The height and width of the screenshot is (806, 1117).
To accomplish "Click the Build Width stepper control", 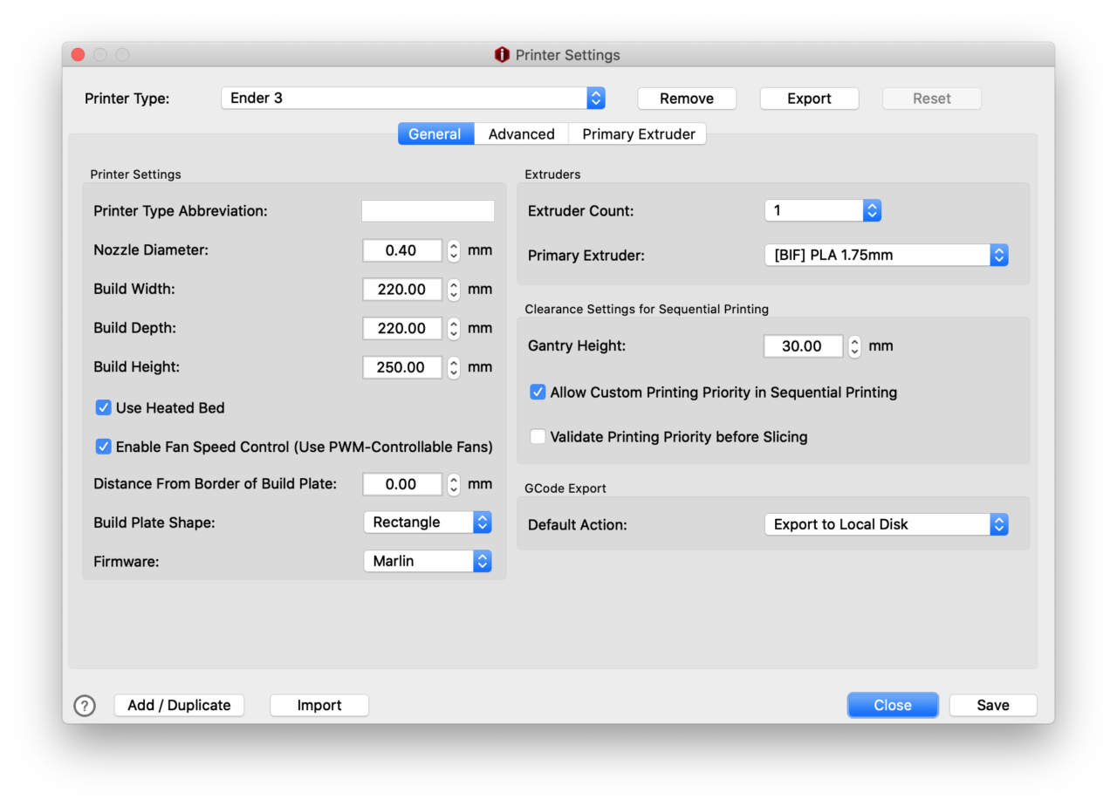I will [454, 290].
